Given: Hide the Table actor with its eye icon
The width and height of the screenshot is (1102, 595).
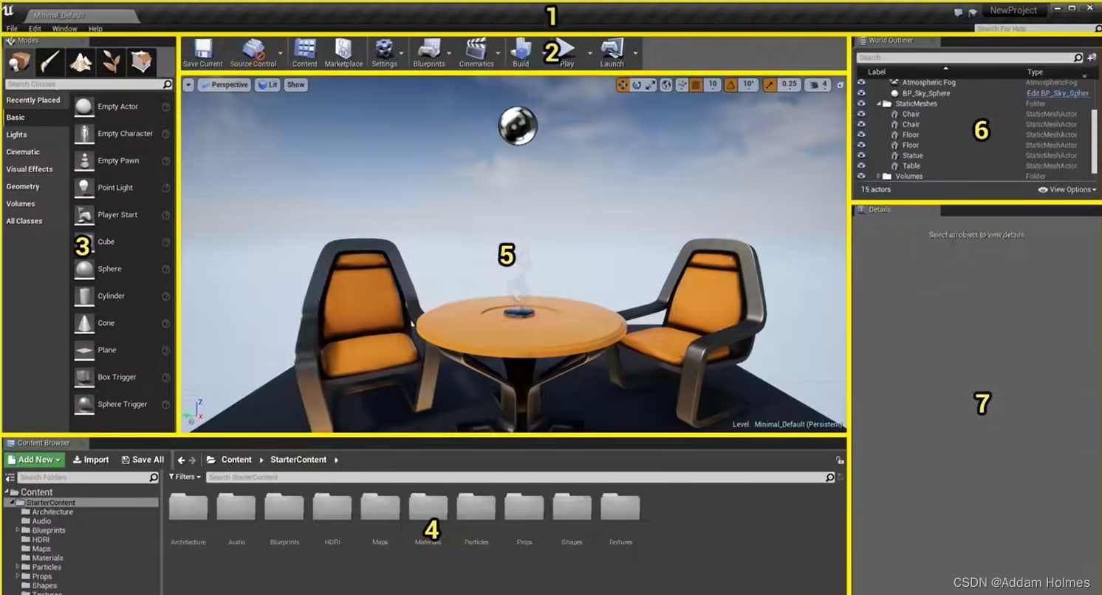Looking at the screenshot, I should (x=861, y=166).
